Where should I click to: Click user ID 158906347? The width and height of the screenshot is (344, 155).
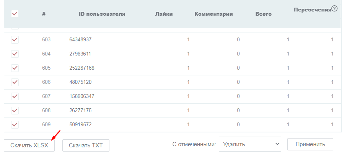click(x=82, y=96)
